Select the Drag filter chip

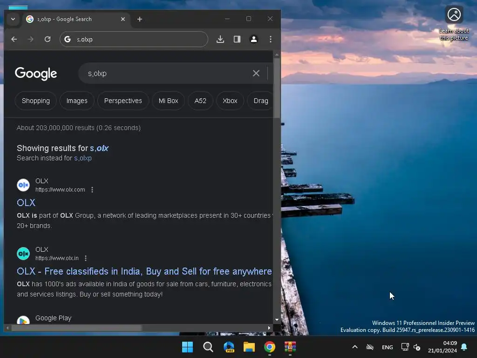(x=261, y=101)
